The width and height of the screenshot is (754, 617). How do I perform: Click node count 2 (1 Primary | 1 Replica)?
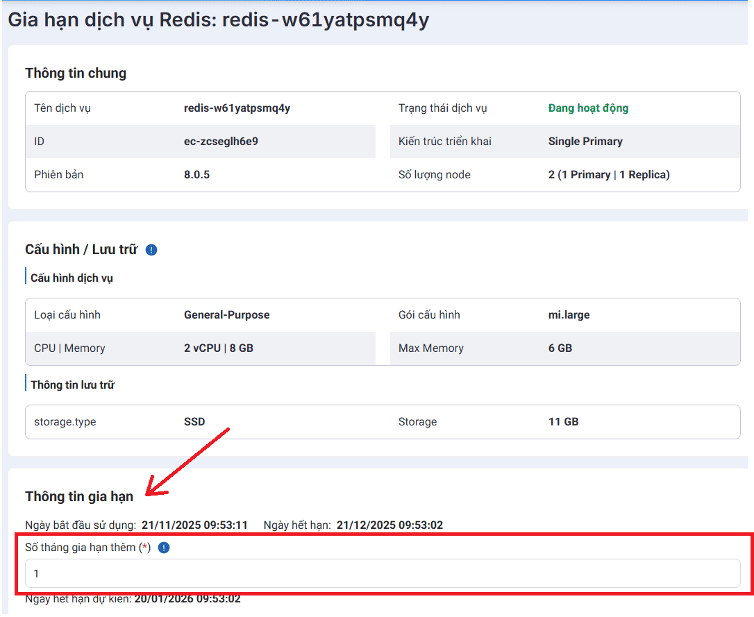coord(608,175)
